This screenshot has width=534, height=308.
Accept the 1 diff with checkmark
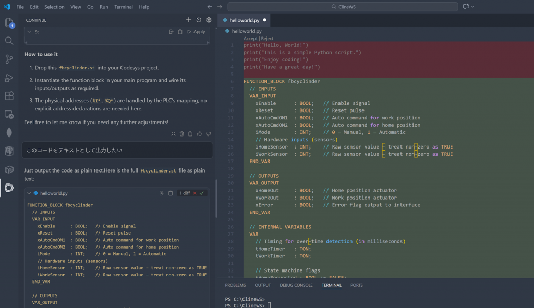(201, 193)
